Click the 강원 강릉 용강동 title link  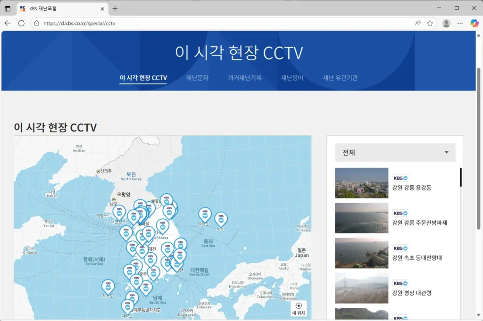tap(411, 188)
